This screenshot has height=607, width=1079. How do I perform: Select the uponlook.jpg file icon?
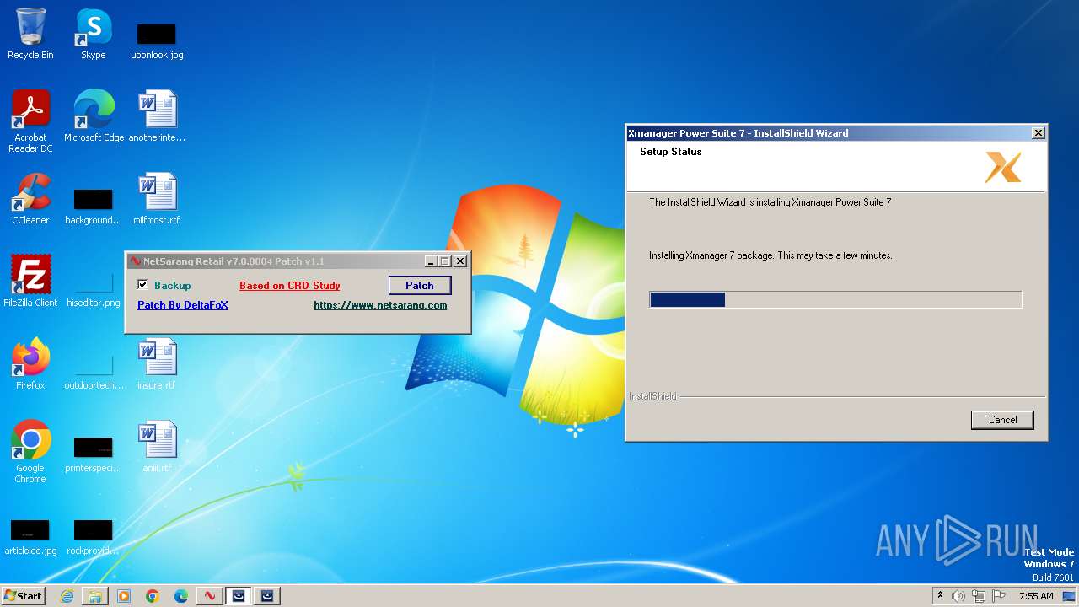pyautogui.click(x=157, y=40)
